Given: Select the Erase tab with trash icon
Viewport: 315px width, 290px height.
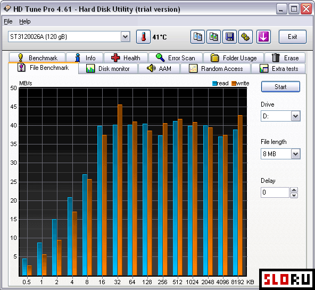Looking at the screenshot, I should click(x=285, y=58).
